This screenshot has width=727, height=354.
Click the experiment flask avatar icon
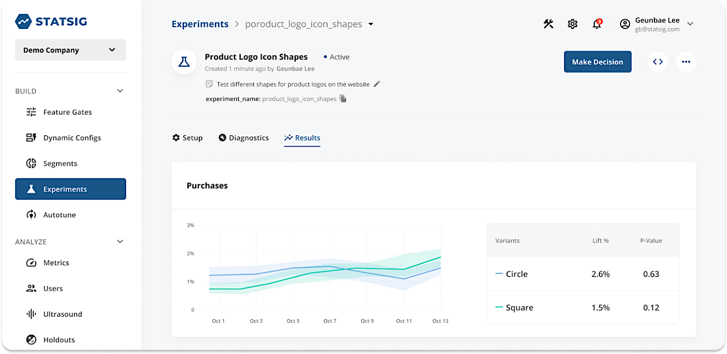coord(184,62)
